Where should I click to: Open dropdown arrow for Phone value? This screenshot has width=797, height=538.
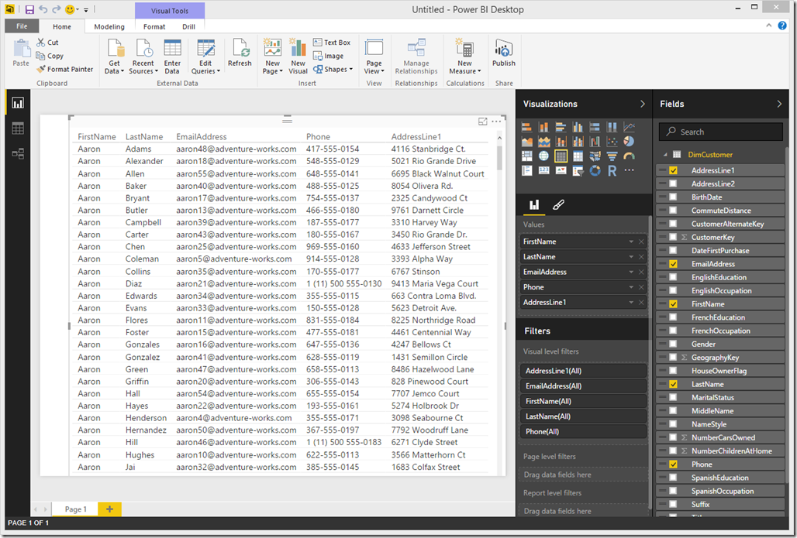click(x=631, y=287)
